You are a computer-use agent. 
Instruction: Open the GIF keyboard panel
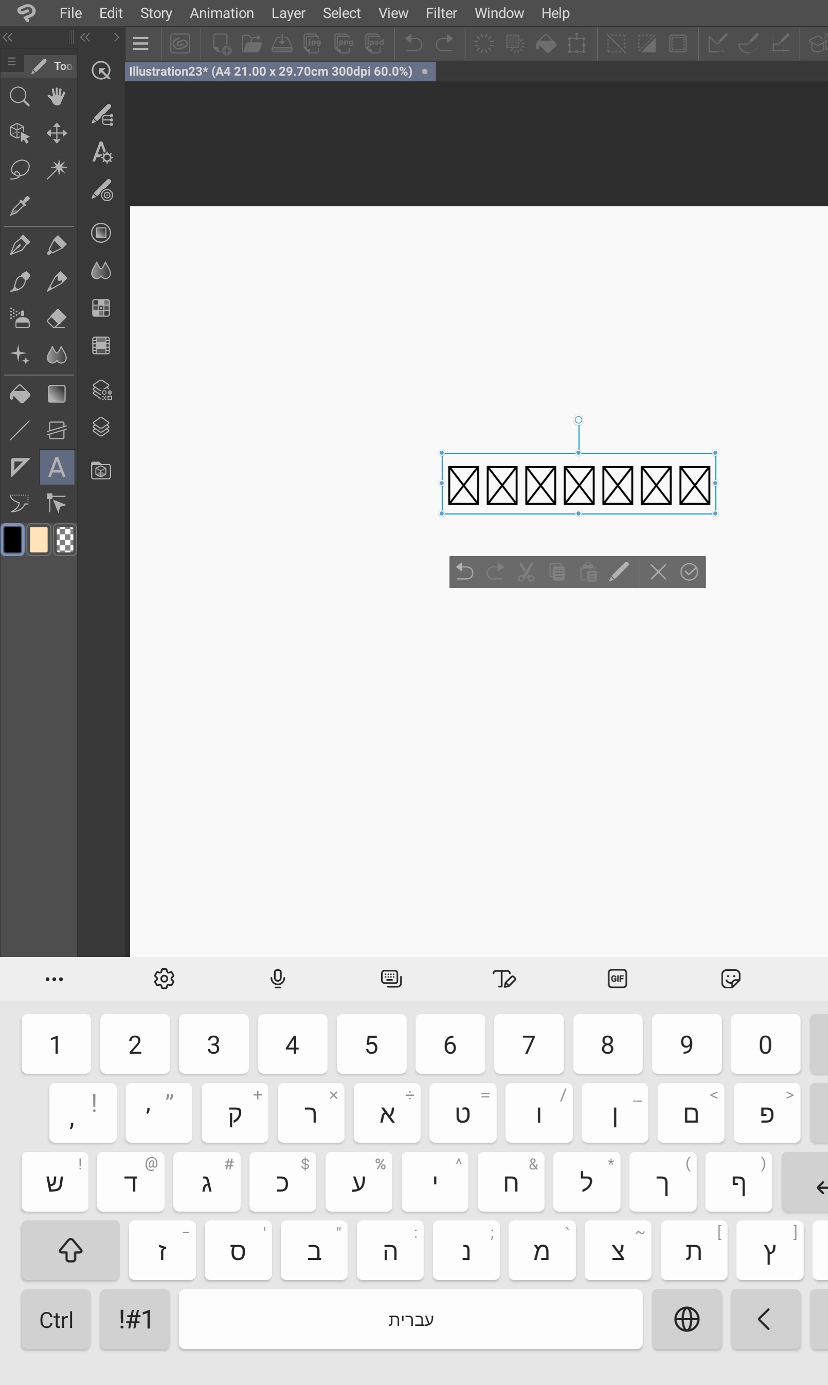617,979
